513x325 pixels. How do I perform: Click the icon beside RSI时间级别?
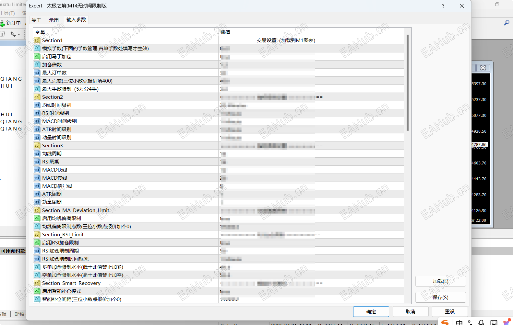tap(37, 113)
